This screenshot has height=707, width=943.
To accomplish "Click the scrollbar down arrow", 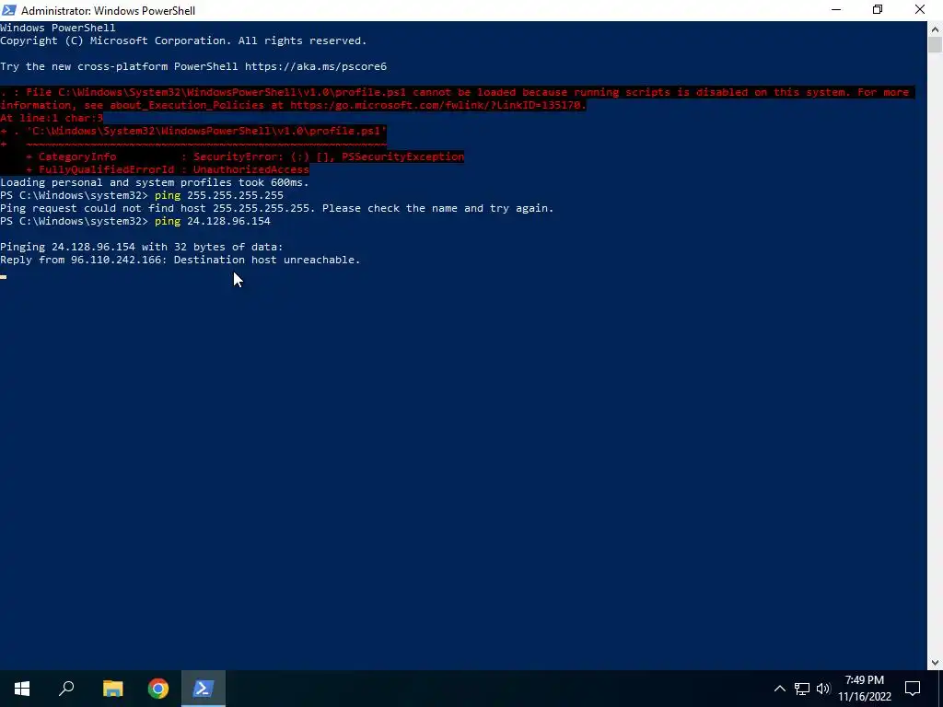I will point(936,663).
